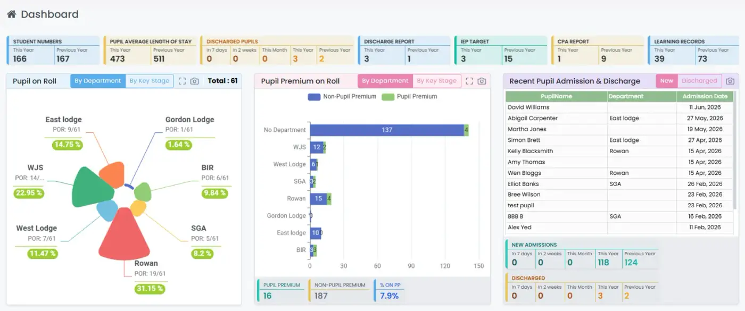Select By Department in Pupil on Roll panel
Image resolution: width=745 pixels, height=311 pixels.
point(98,81)
